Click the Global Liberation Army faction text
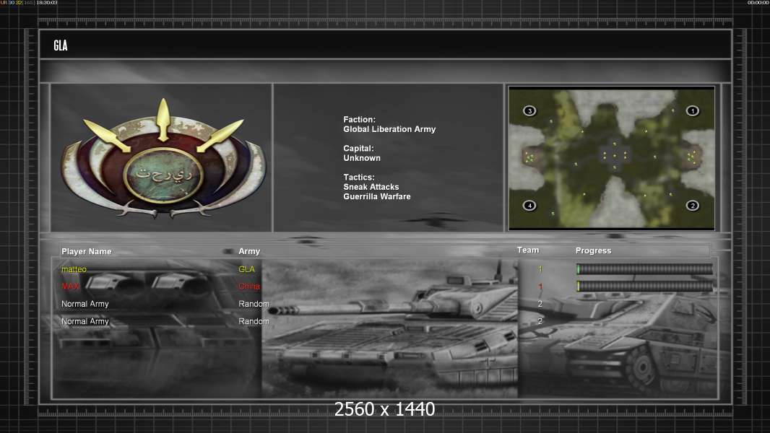 point(389,129)
